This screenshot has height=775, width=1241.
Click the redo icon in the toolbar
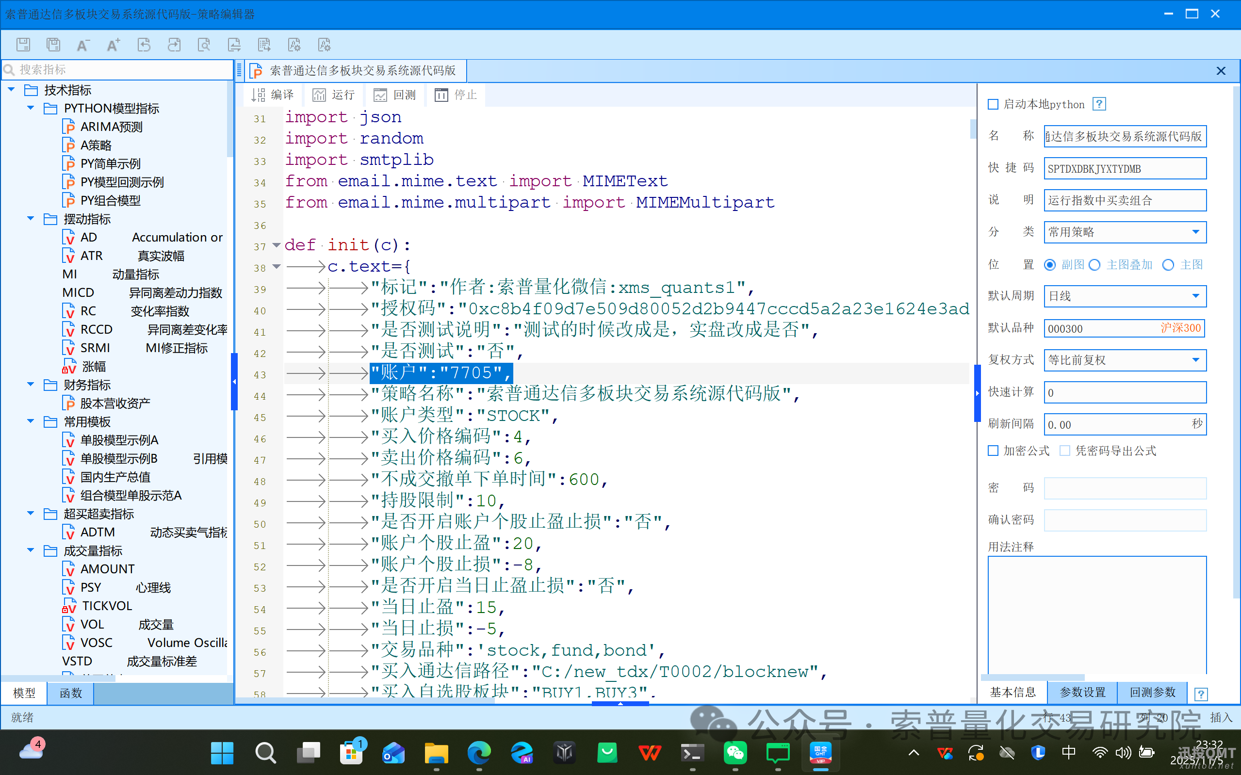[174, 45]
